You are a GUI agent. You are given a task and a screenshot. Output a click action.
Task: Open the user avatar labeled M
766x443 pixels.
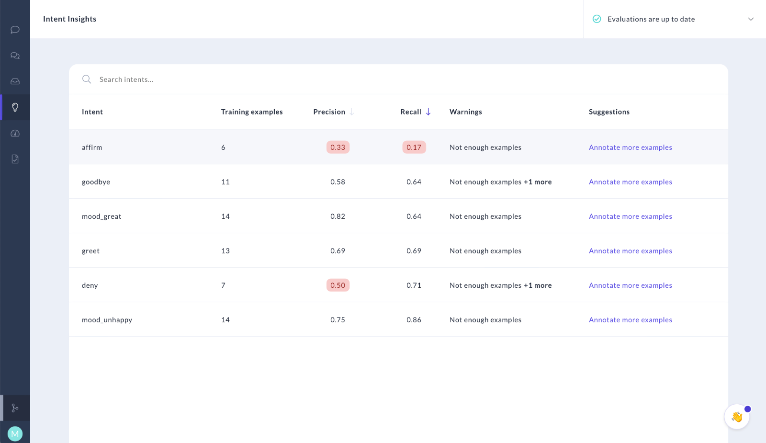[x=15, y=433]
